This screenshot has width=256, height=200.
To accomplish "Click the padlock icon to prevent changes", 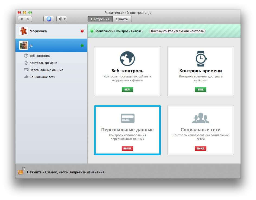I will point(21,171).
